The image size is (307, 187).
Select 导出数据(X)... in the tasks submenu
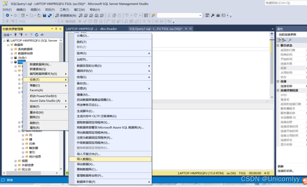(x=110, y=164)
